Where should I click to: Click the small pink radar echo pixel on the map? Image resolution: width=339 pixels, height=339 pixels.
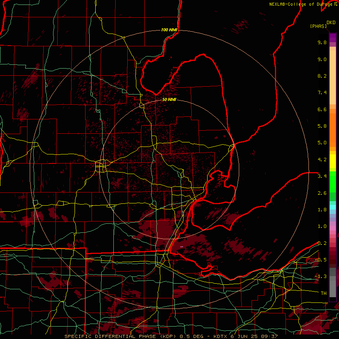[182, 246]
